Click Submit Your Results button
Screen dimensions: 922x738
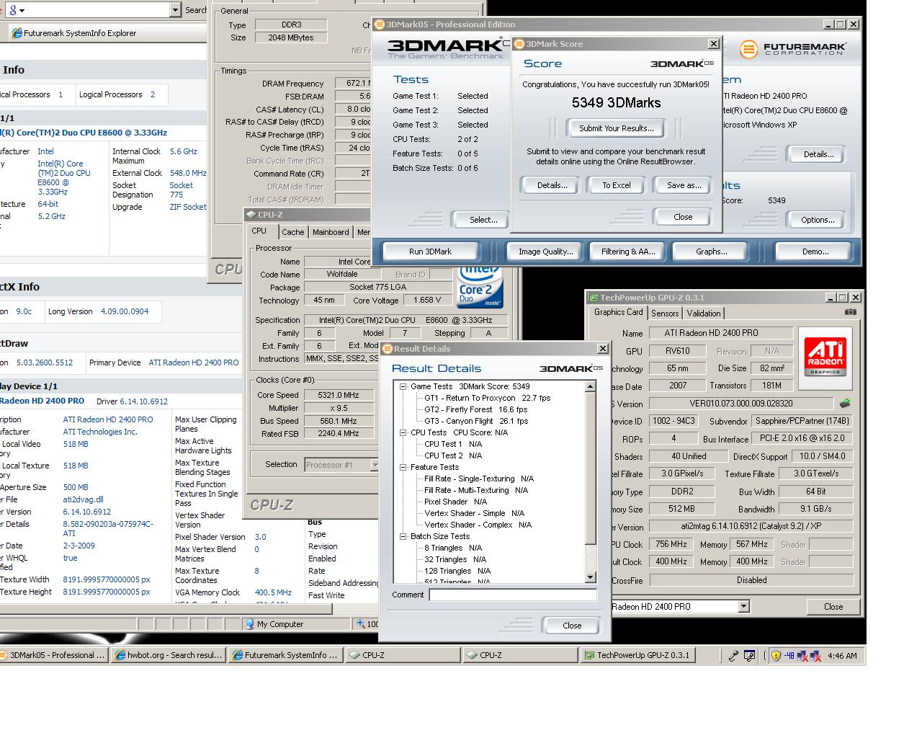point(617,128)
